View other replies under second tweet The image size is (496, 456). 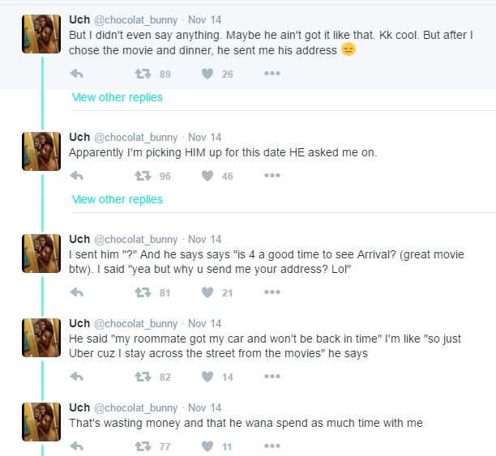point(118,199)
